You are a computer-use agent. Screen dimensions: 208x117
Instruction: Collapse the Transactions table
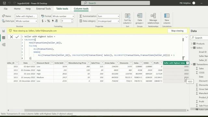(x=191, y=64)
